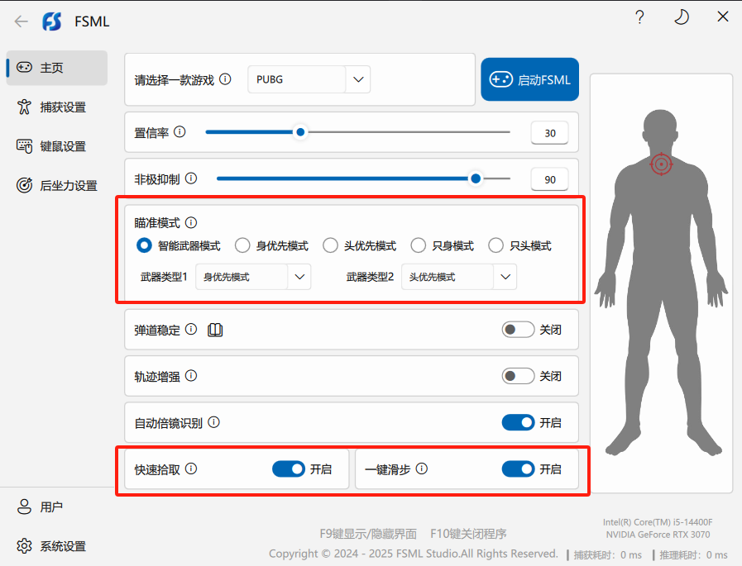742x566 pixels.
Task: Expand the 武器类型2 dropdown
Action: (505, 278)
